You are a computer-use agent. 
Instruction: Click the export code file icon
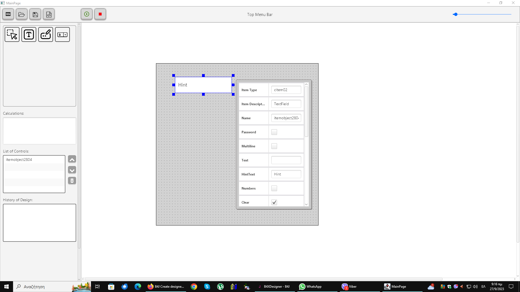point(49,14)
